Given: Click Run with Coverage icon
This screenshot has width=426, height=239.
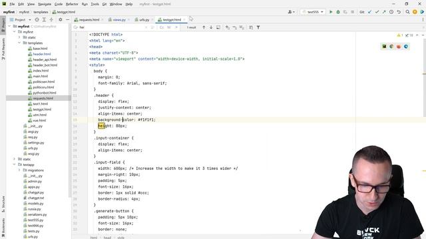Looking at the screenshot, I should click(x=345, y=12).
